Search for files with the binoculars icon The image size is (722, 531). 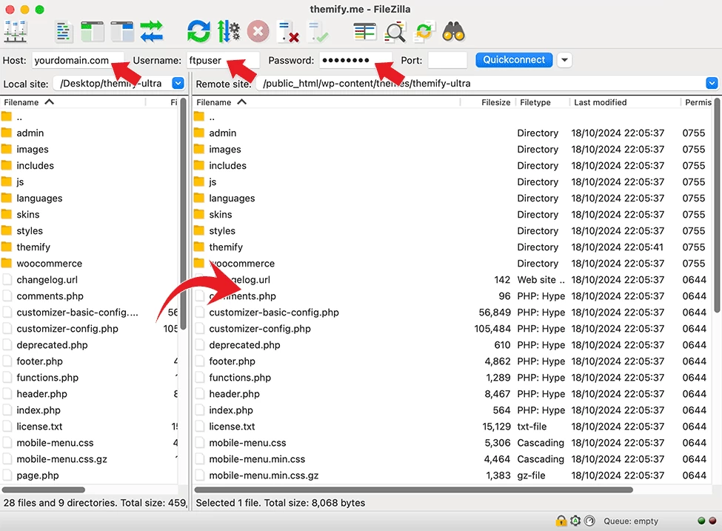point(453,32)
